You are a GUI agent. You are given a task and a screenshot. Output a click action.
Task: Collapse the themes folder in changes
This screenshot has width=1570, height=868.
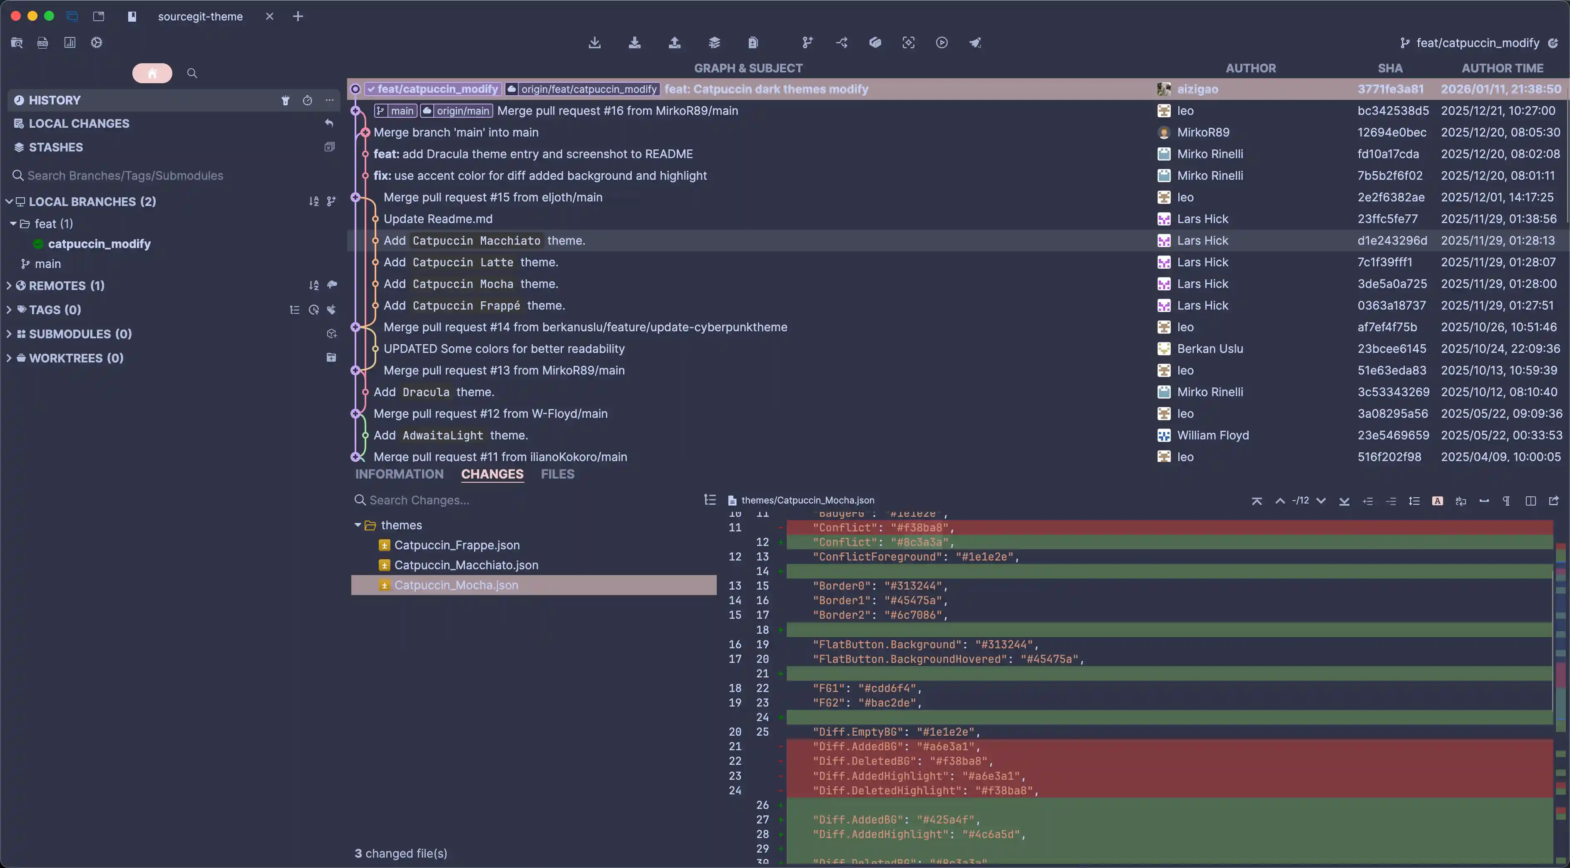(x=358, y=525)
